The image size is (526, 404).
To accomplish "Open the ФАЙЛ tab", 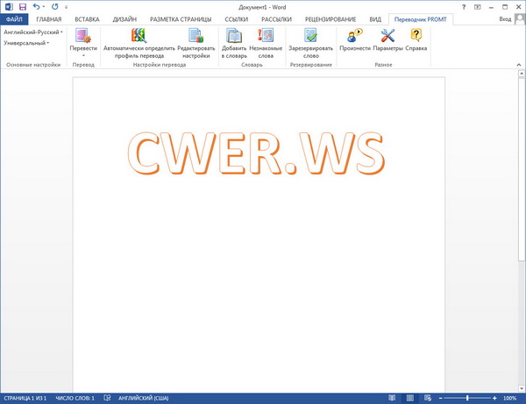I will (x=14, y=18).
